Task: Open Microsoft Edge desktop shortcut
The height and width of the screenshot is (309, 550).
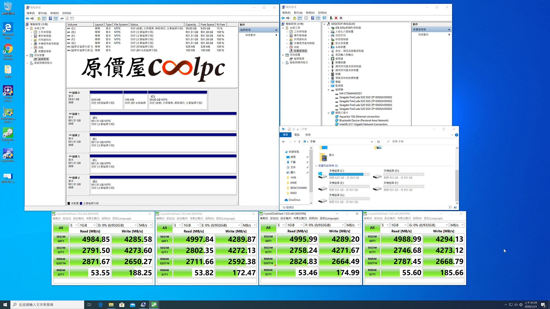Action: (x=8, y=31)
